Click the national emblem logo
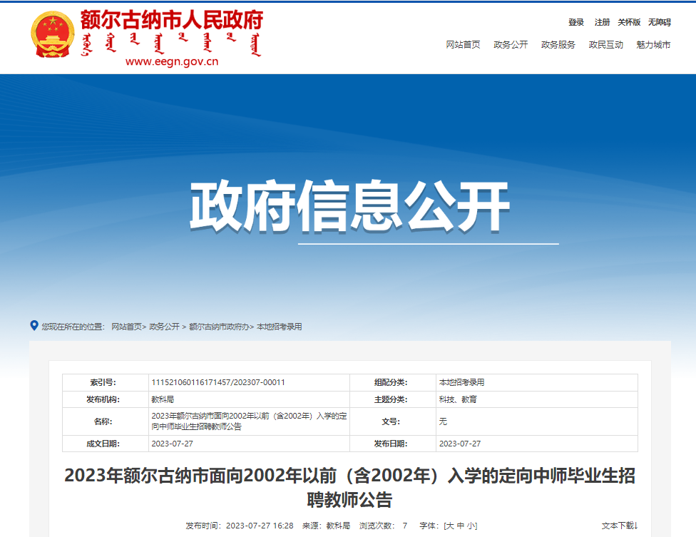The width and height of the screenshot is (696, 537). (52, 35)
